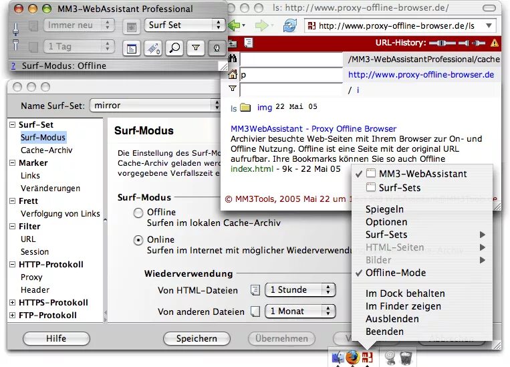Click the blank file icon next to 1 Monat
510x367 pixels.
pos(255,312)
